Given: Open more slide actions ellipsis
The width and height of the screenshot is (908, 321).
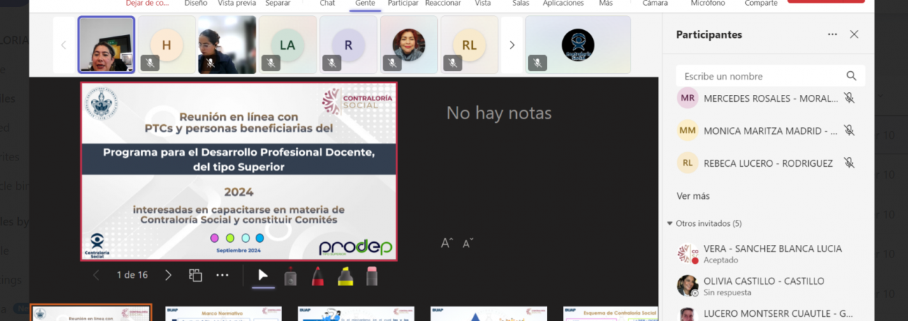Looking at the screenshot, I should [222, 275].
